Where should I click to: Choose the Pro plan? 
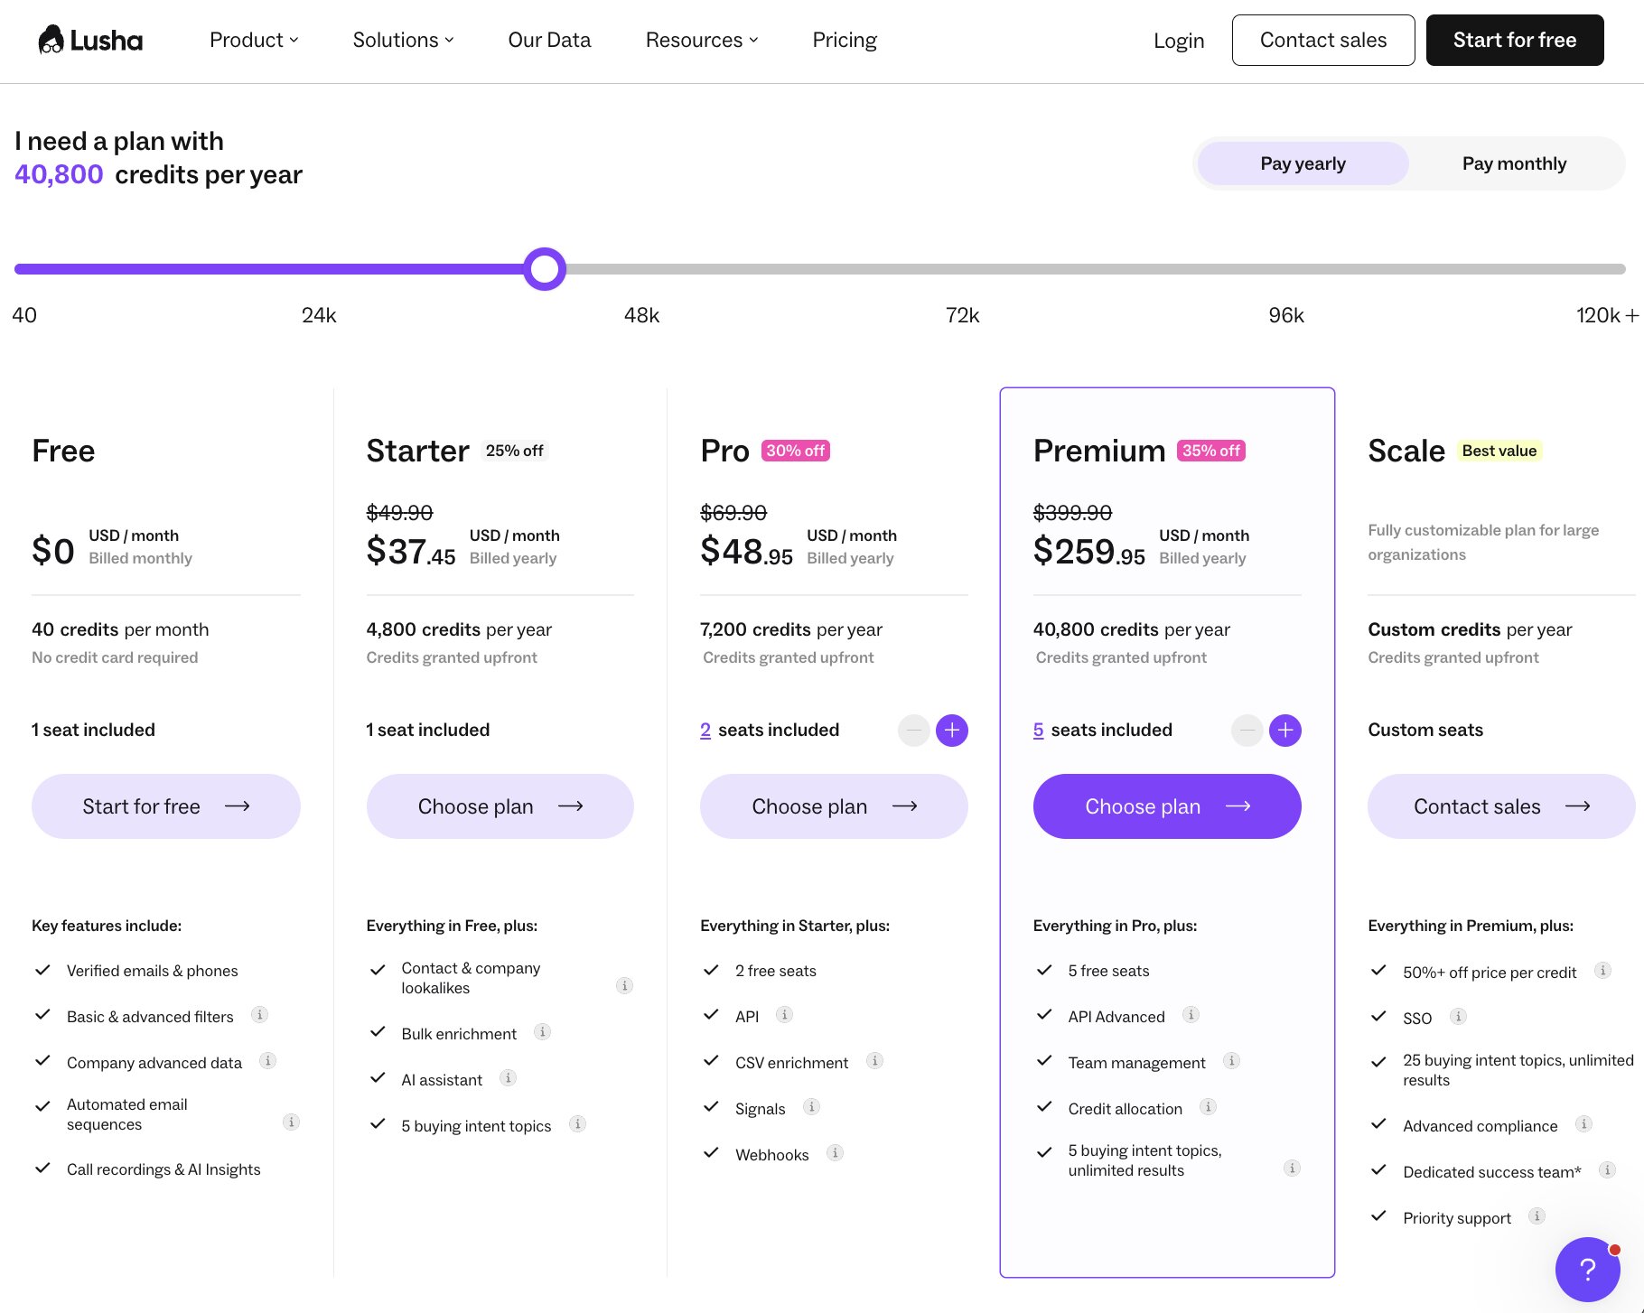pos(834,806)
